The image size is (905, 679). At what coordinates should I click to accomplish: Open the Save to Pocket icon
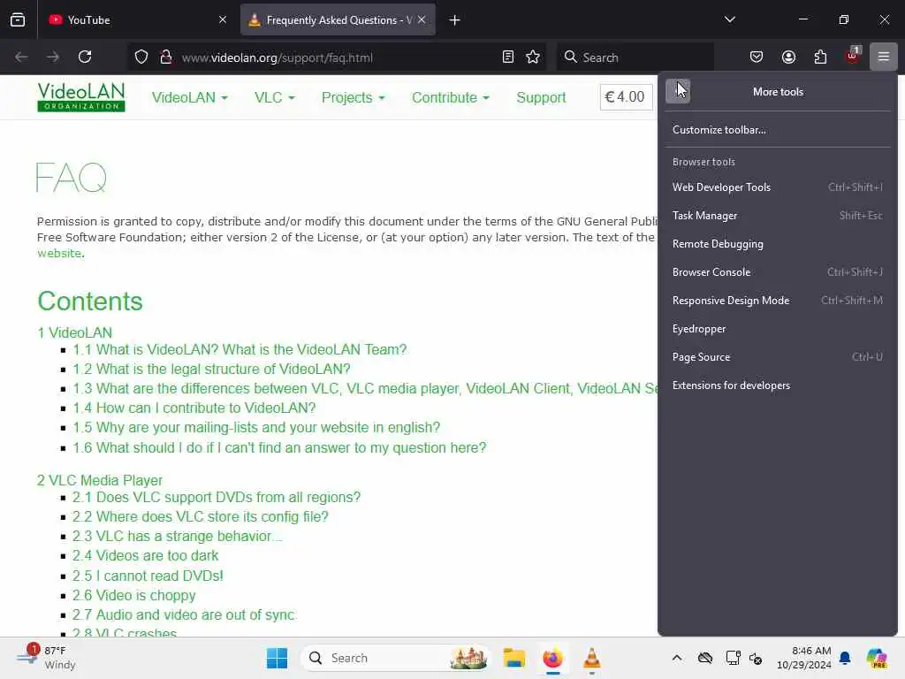[757, 57]
